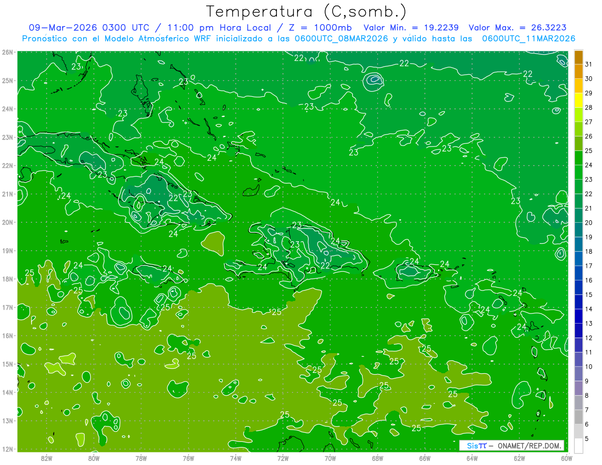Click the legend swatch between 12 and 13
The height and width of the screenshot is (465, 602).
(578, 331)
